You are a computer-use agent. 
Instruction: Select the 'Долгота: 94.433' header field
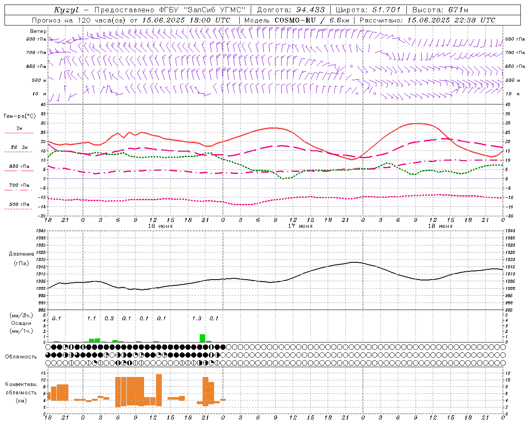point(291,10)
